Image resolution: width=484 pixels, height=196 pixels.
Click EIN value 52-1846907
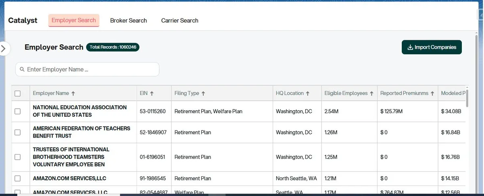click(x=153, y=132)
